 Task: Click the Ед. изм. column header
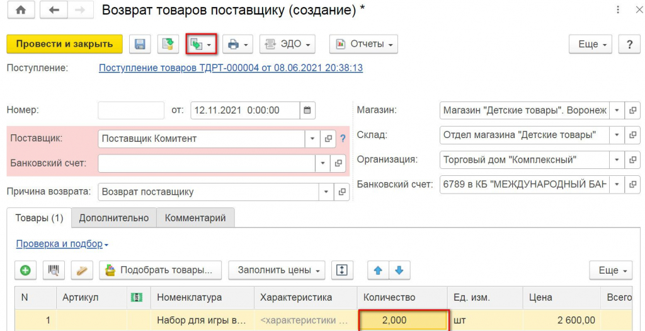pos(486,298)
